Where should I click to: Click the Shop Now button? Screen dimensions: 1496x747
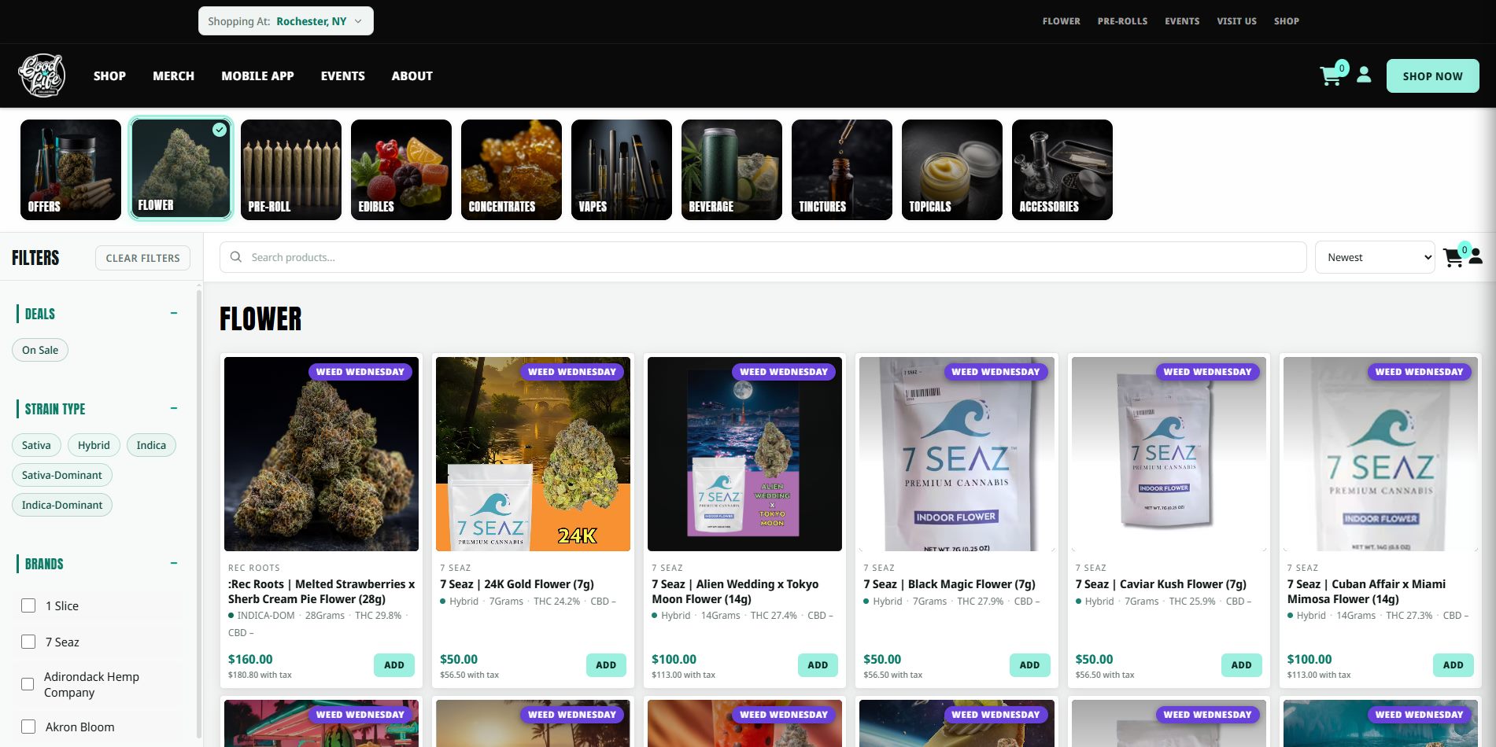(1432, 75)
